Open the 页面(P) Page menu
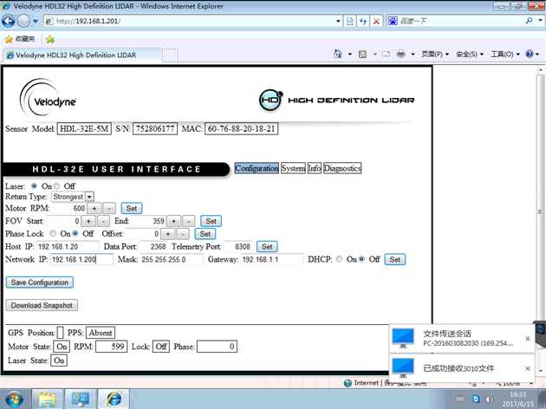Viewport: 546px width, 409px height. pyautogui.click(x=435, y=55)
